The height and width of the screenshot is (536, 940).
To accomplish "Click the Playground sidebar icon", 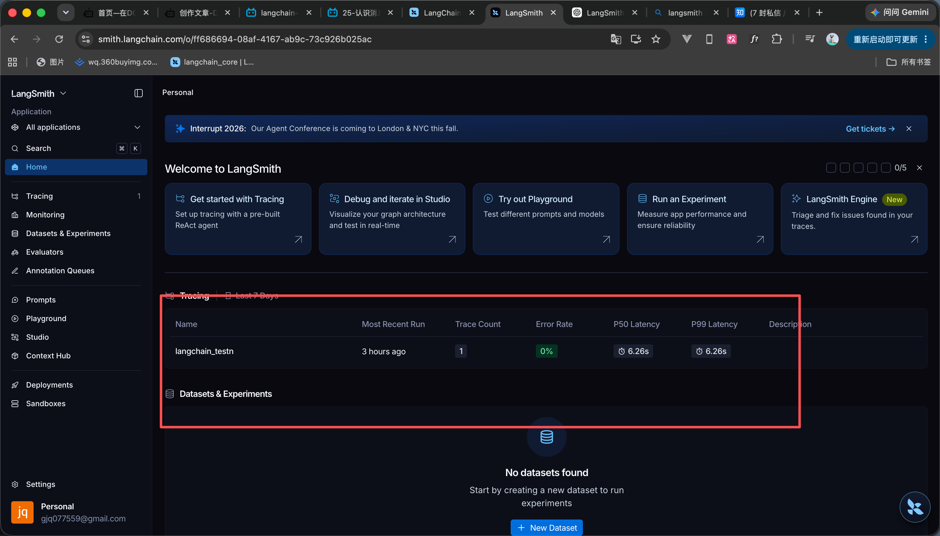I will tap(15, 318).
